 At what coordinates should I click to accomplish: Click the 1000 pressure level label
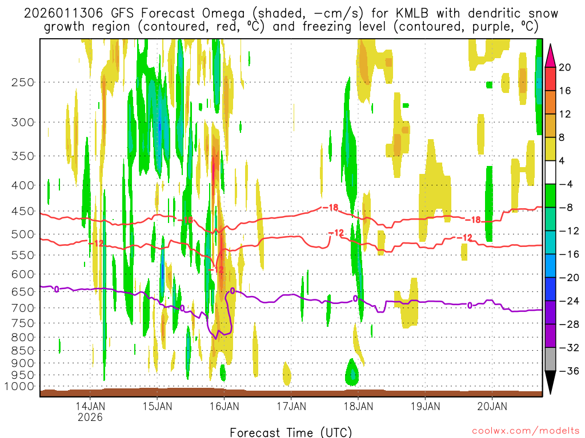click(20, 387)
